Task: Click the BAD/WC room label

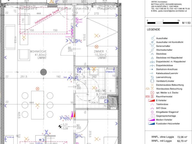Action: (101, 91)
